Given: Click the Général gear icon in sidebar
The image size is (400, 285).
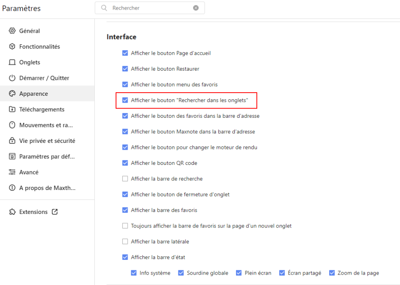Looking at the screenshot, I should click(12, 31).
